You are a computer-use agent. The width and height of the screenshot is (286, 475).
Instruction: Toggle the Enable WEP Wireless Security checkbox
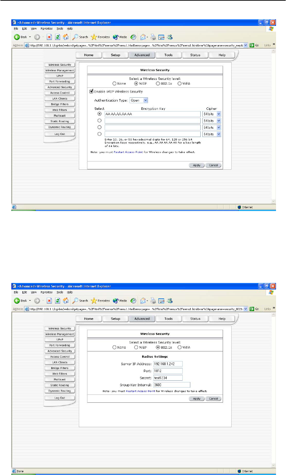(x=91, y=91)
